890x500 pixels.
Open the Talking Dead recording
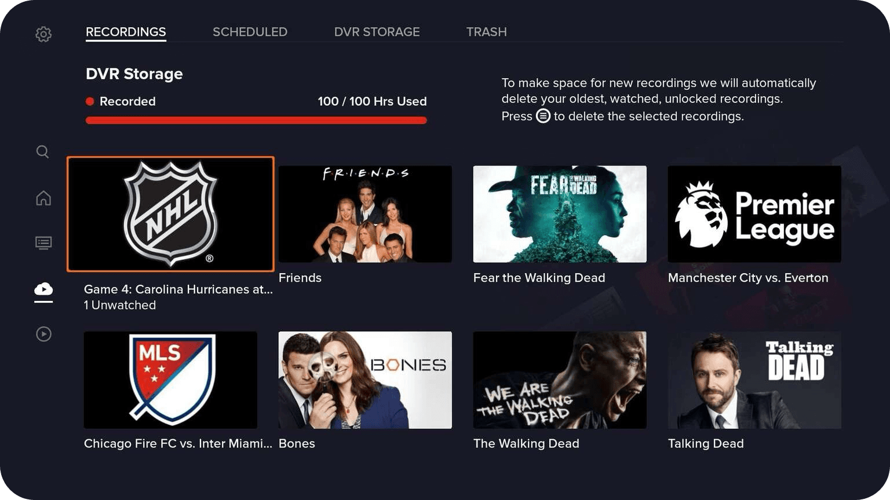[754, 380]
